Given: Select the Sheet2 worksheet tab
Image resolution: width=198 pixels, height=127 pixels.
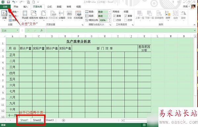Looking at the screenshot, I should coord(37,120).
